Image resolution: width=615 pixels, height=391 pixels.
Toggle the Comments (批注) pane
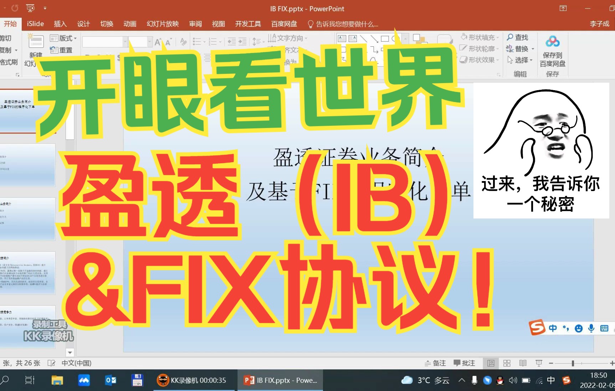click(464, 363)
